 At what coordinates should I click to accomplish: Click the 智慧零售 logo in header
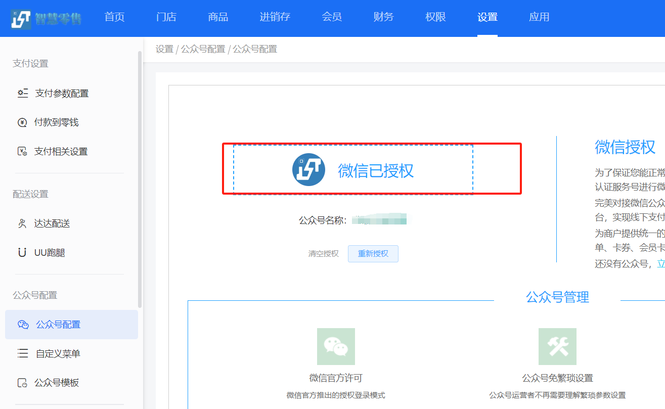(46, 19)
